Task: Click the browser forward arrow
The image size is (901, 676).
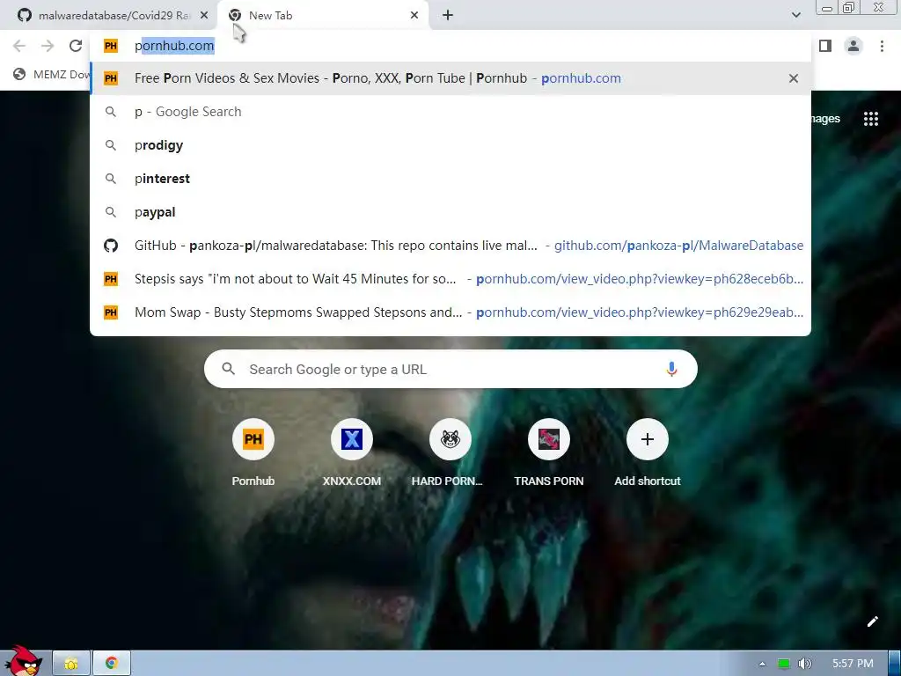Action: coord(48,46)
